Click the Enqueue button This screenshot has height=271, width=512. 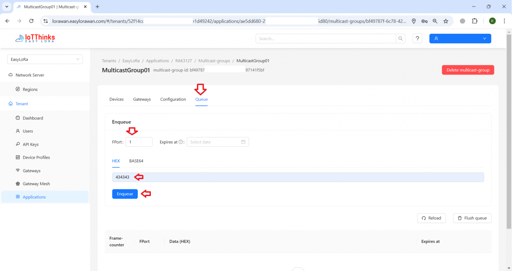pos(125,194)
